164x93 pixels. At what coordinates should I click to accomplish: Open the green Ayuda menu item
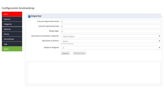point(12,49)
